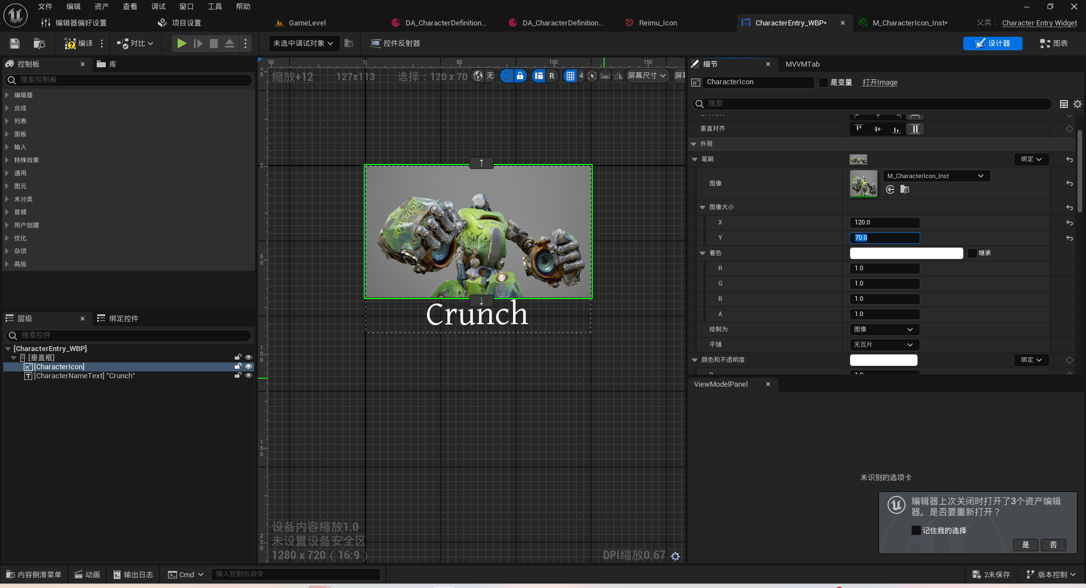The height and width of the screenshot is (588, 1086).
Task: Open 平铺 tiling dropdown
Action: [885, 345]
